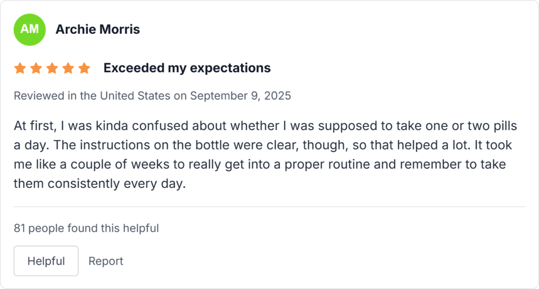Report this review via the Report link
The height and width of the screenshot is (289, 539).
click(106, 261)
